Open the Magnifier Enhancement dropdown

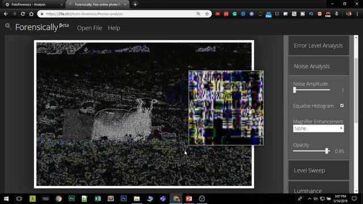(x=319, y=129)
